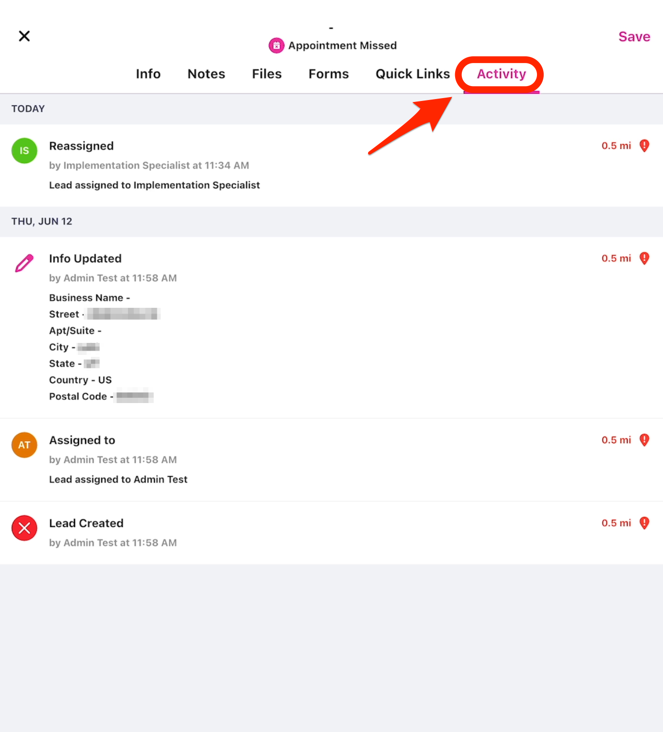Click the pink Appointment Missed status icon
This screenshot has height=732, width=663.
(x=276, y=46)
